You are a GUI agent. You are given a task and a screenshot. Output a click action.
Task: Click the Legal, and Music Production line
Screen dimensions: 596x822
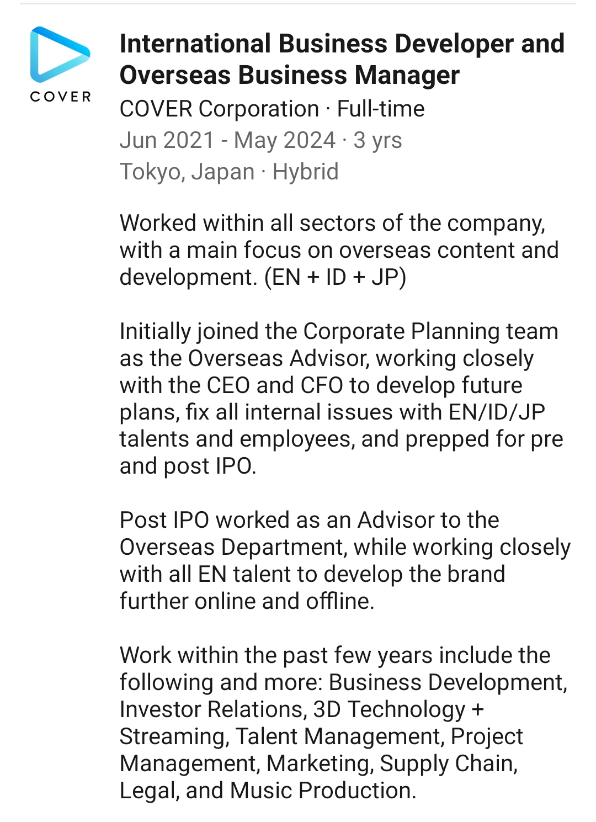(268, 791)
